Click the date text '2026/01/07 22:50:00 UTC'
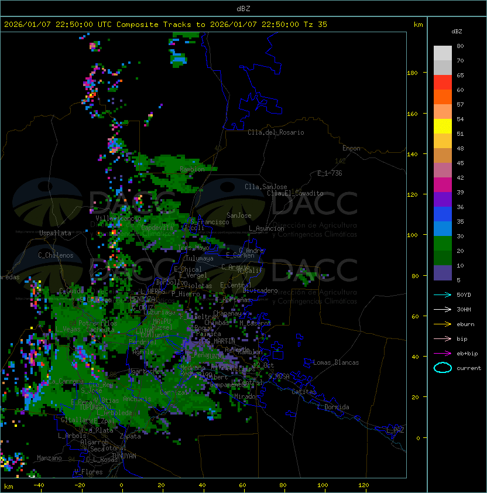Screen dimensions: 487x493 point(58,25)
